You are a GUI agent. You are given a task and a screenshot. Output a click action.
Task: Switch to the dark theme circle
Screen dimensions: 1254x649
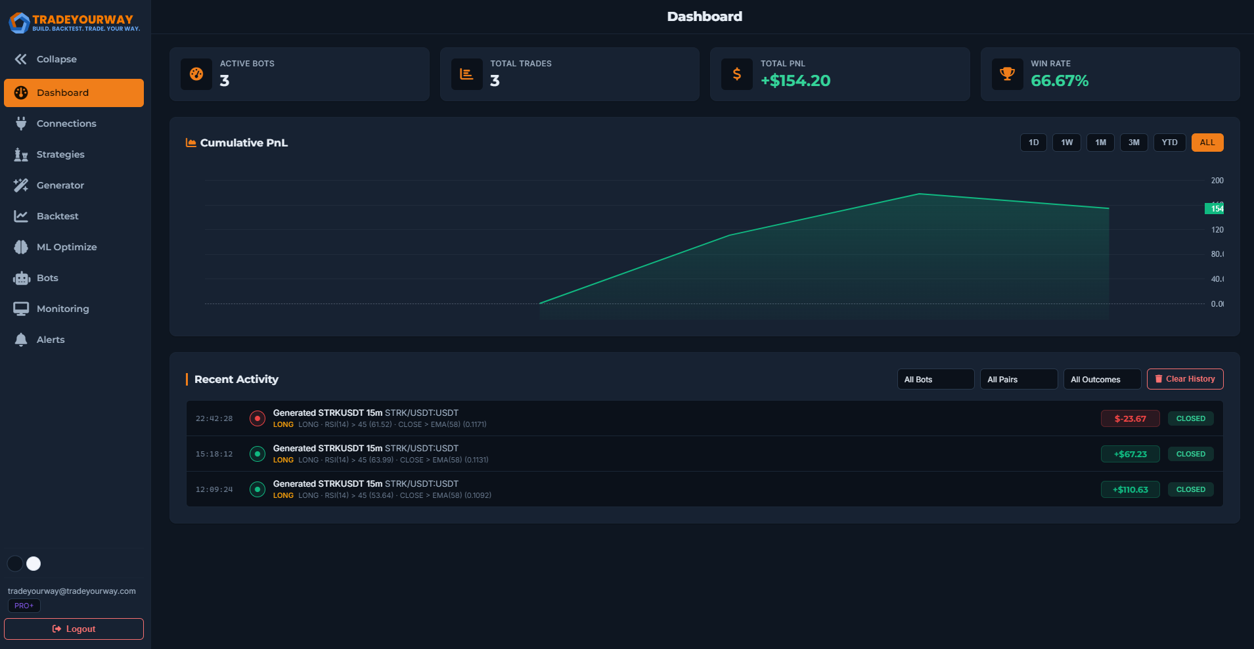pos(15,564)
